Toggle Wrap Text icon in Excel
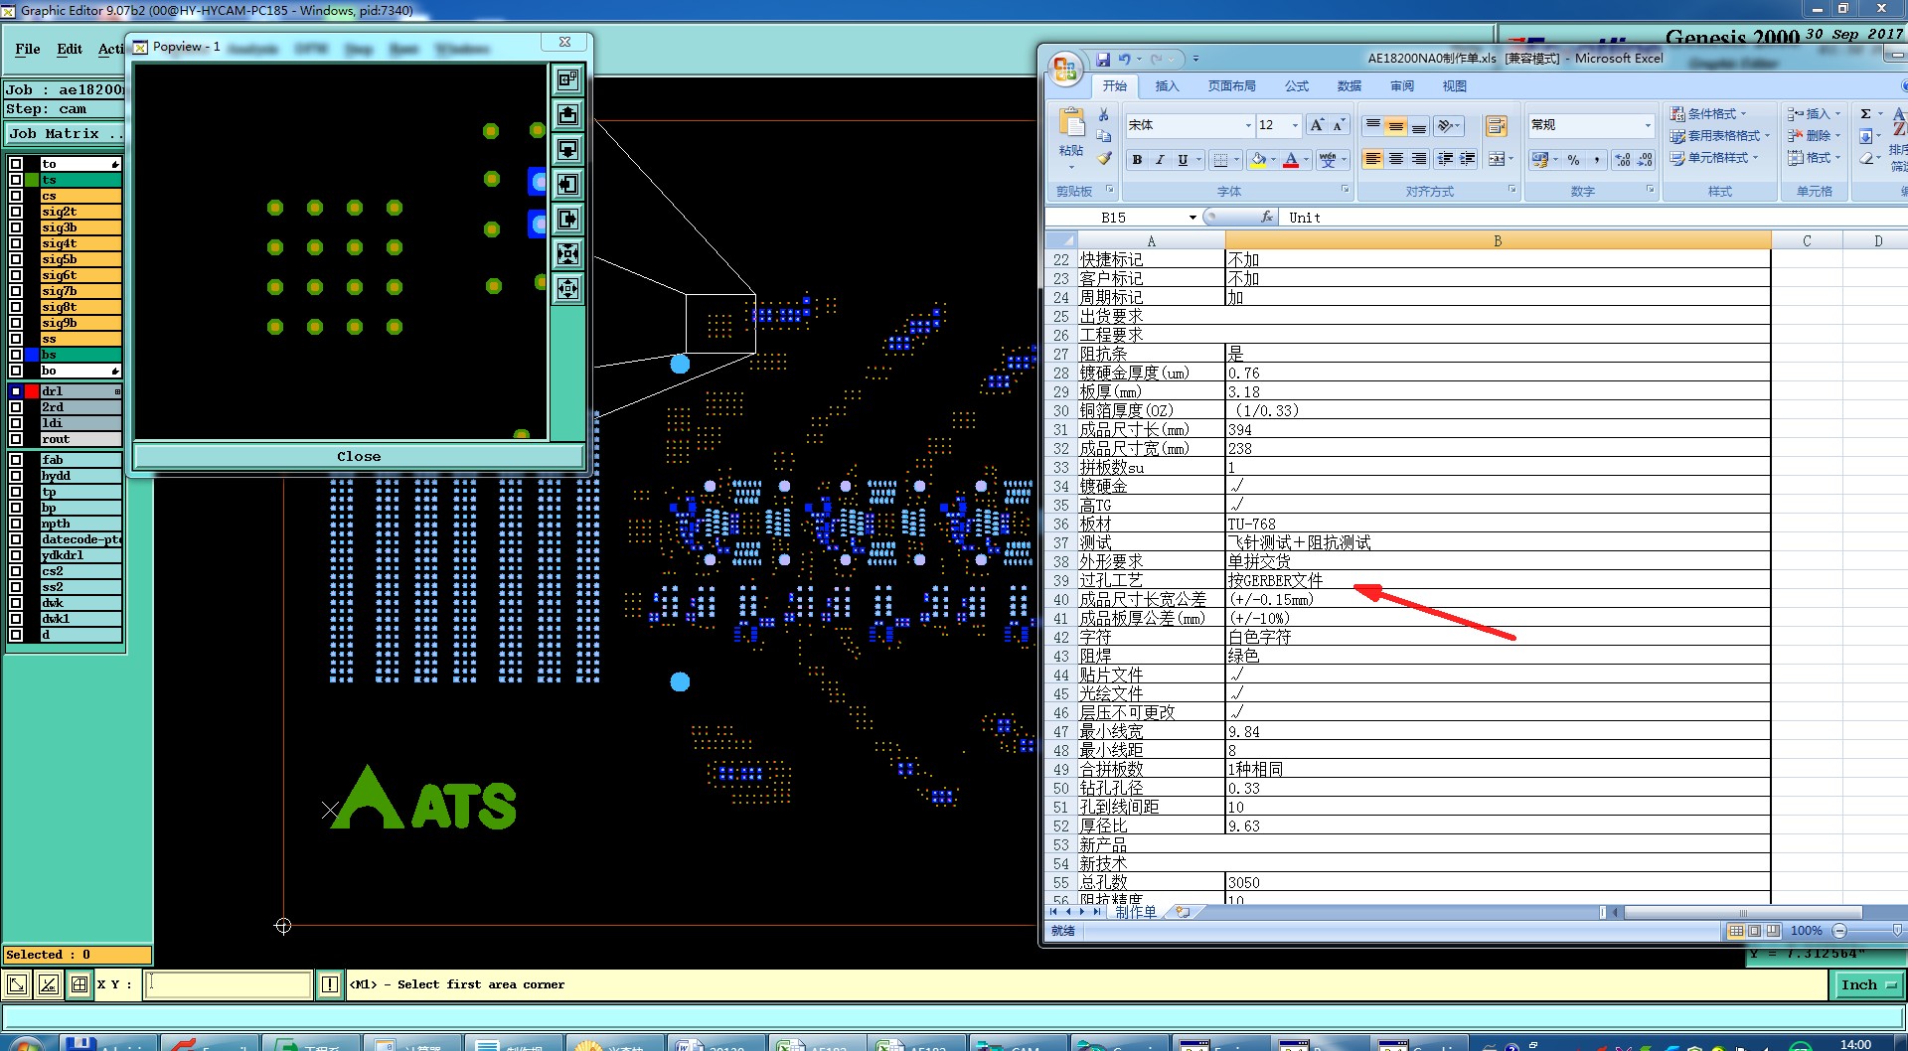This screenshot has height=1051, width=1908. pyautogui.click(x=1496, y=125)
